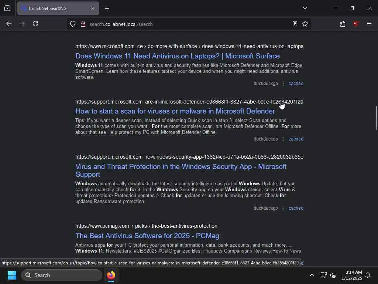
Task: Open the Windows Start menu
Action: click(x=12, y=275)
